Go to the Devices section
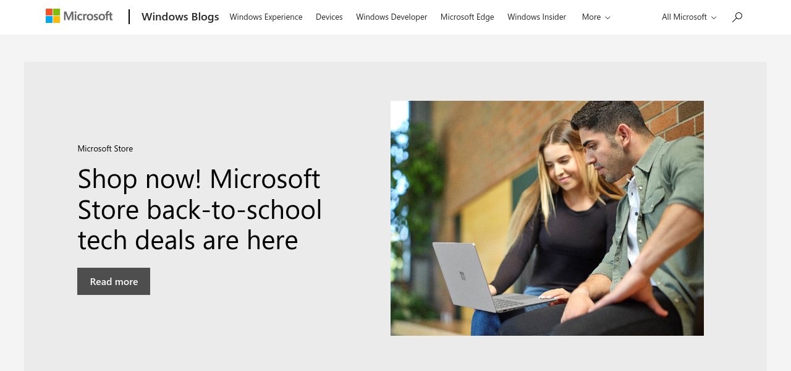Viewport: 791px width, 371px height. [x=329, y=17]
